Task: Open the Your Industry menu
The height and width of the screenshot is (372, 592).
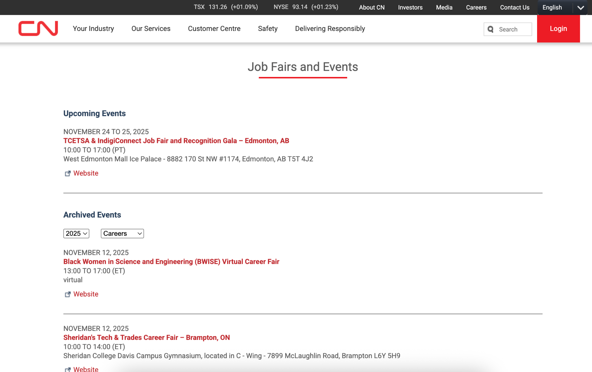Action: (93, 29)
